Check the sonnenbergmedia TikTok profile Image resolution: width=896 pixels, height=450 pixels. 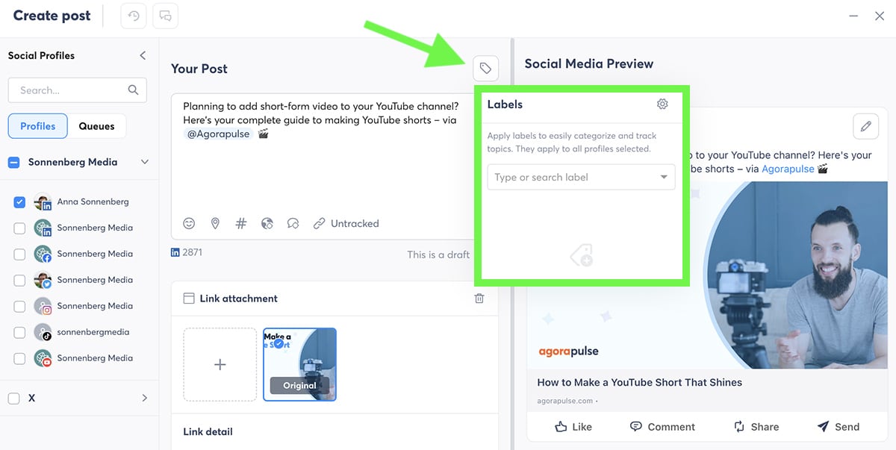(x=19, y=332)
